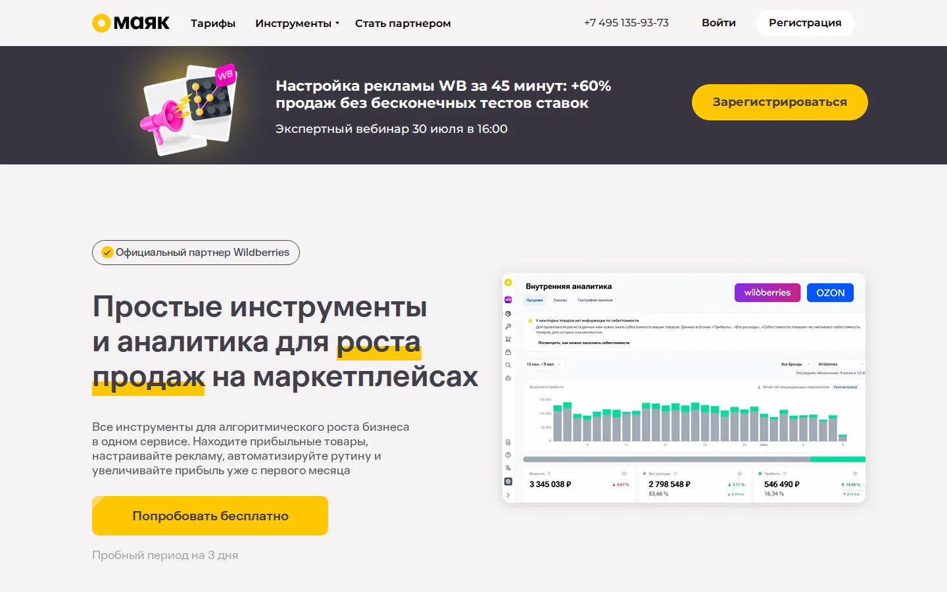This screenshot has height=592, width=947.
Task: Click the 83,66 % expenses share value
Action: 658,494
